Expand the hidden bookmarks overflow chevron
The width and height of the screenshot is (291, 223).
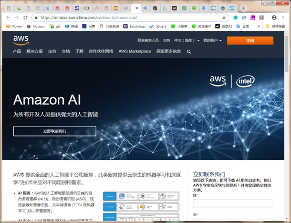click(x=258, y=27)
